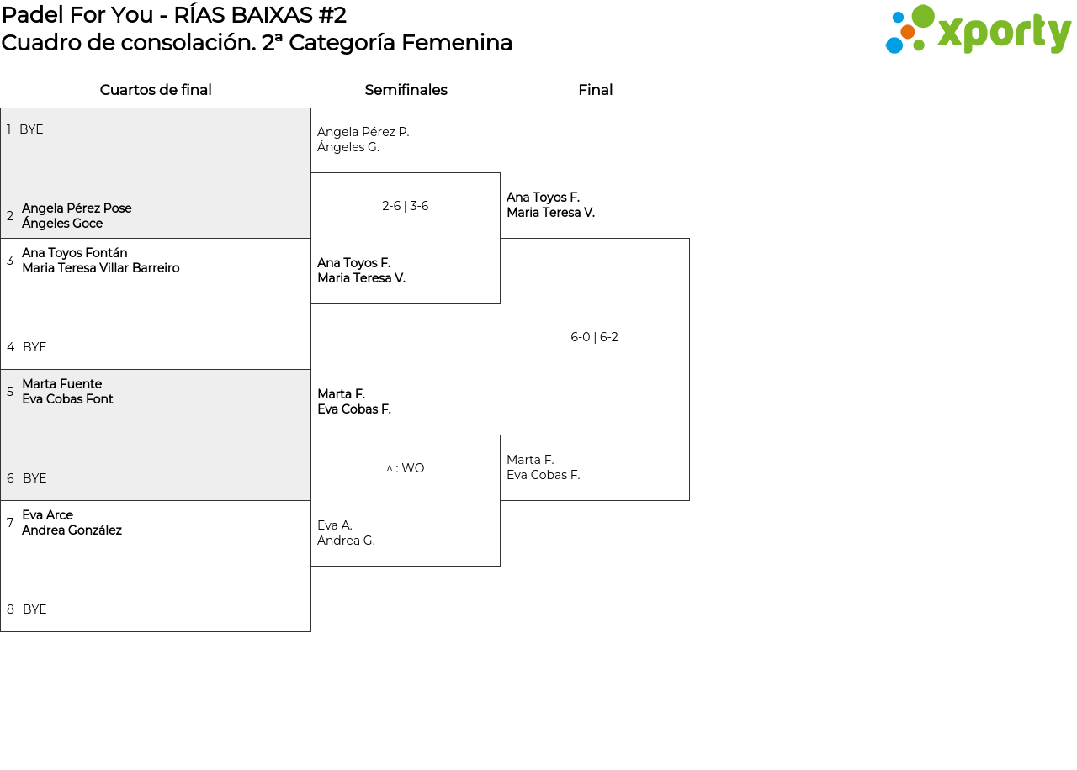This screenshot has height=770, width=1077.
Task: Click the BYE entry in slot 8
Action: (x=34, y=609)
